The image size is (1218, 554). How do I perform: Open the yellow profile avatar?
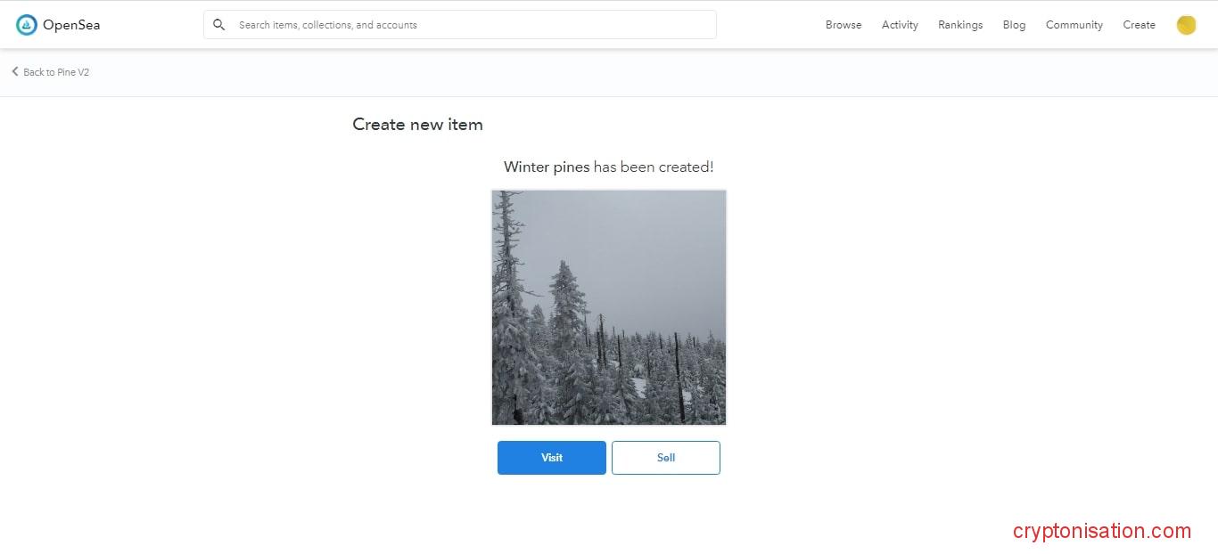click(x=1186, y=25)
